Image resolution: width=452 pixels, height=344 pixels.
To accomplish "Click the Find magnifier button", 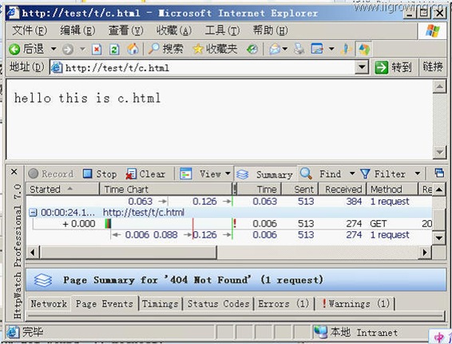I will coord(320,174).
